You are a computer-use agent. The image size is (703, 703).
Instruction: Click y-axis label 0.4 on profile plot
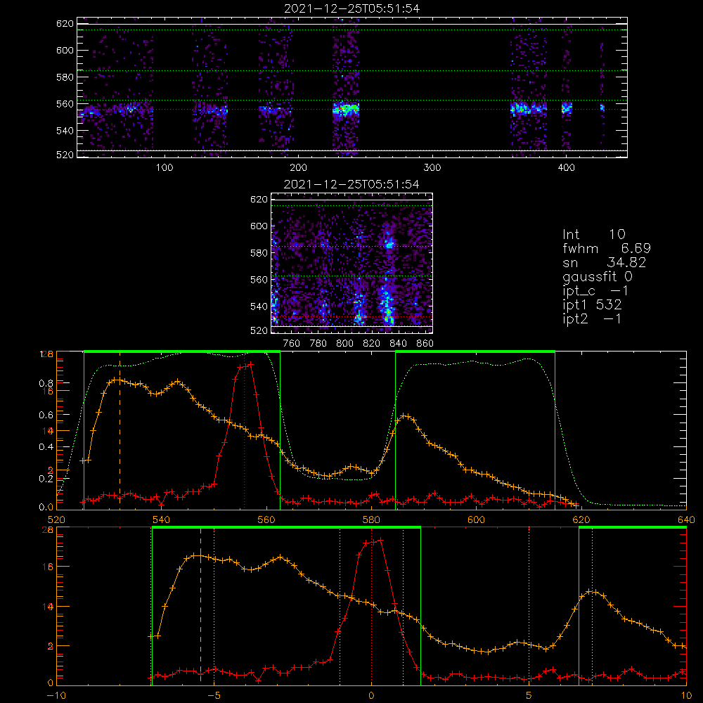click(46, 447)
